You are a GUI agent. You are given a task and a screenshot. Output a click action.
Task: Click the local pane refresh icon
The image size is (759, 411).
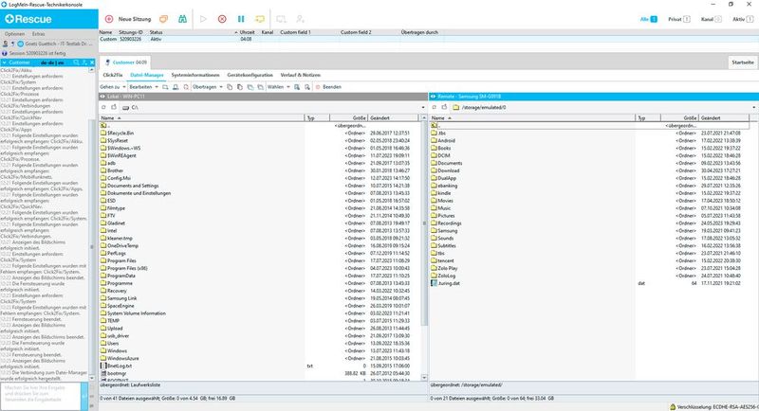click(103, 108)
